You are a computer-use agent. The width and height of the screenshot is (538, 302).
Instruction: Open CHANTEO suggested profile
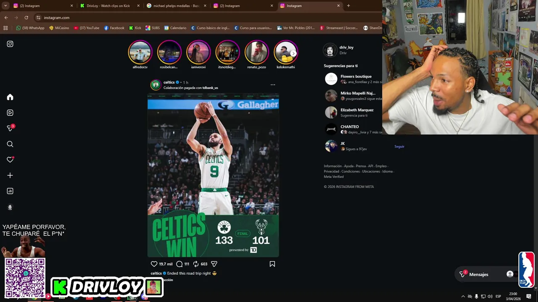pyautogui.click(x=350, y=127)
